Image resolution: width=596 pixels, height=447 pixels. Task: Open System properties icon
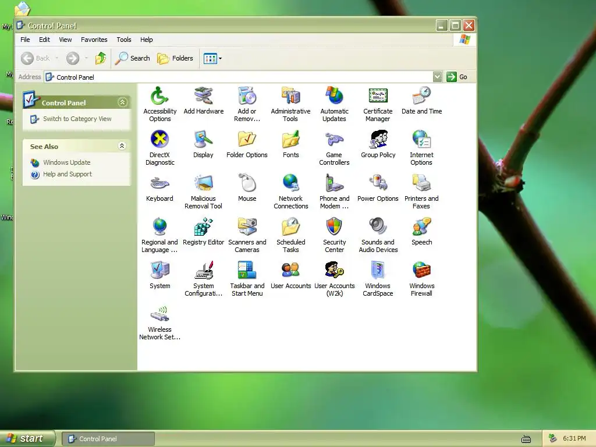(159, 275)
